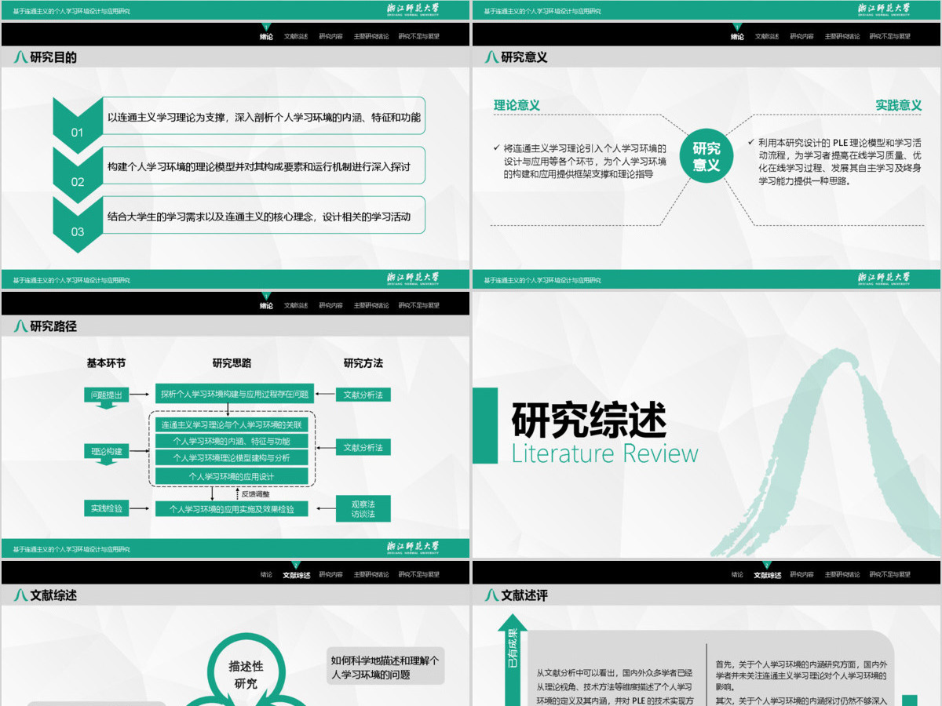Click the Literature Review subtitle

(605, 453)
